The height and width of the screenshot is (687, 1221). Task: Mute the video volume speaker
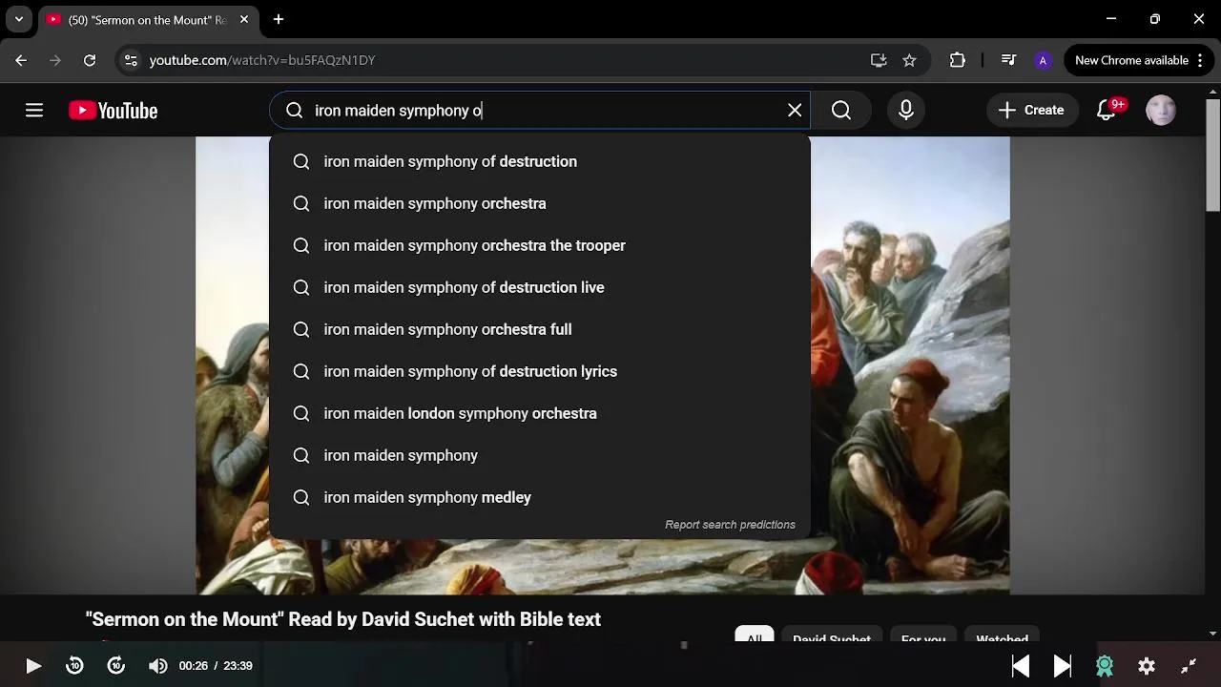point(158,666)
